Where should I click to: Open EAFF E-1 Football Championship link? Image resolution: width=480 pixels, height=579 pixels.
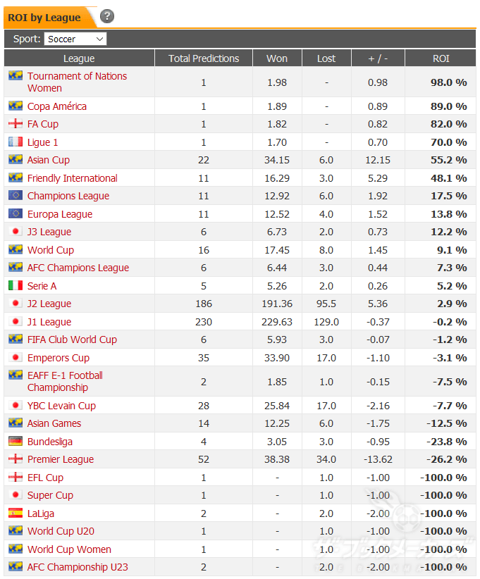click(x=65, y=375)
